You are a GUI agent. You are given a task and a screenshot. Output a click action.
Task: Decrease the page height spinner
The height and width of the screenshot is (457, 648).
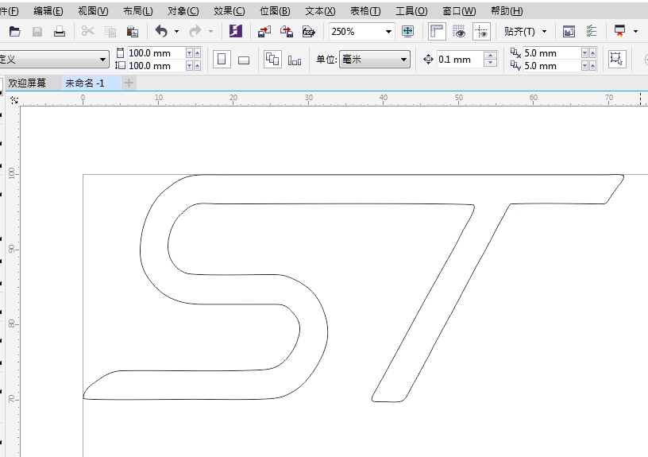click(x=189, y=65)
